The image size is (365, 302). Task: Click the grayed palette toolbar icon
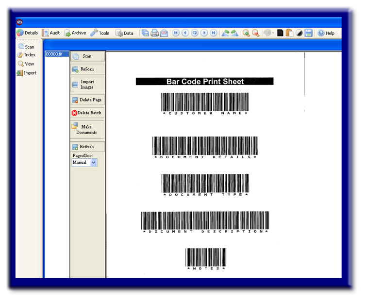[x=267, y=33]
